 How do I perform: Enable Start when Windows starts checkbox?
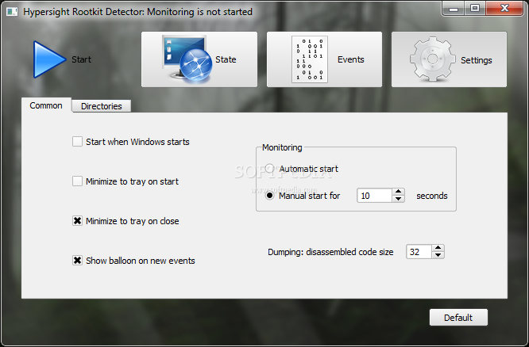click(77, 142)
